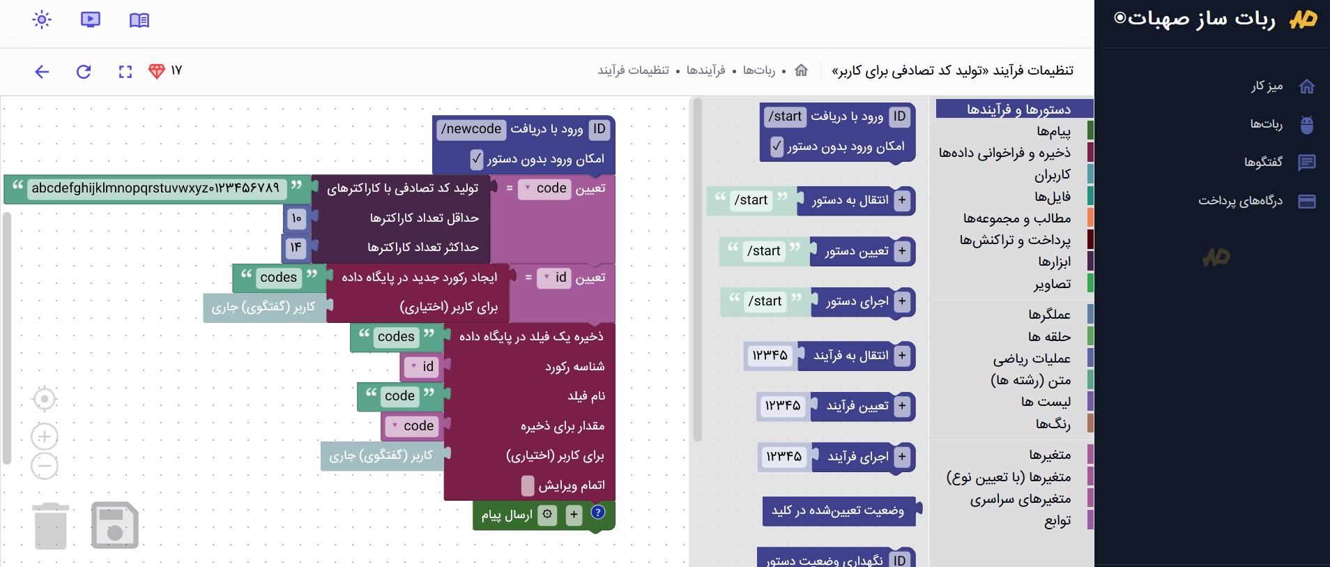Toggle fullscreen workspace icon
This screenshot has width=1330, height=567.
[125, 71]
